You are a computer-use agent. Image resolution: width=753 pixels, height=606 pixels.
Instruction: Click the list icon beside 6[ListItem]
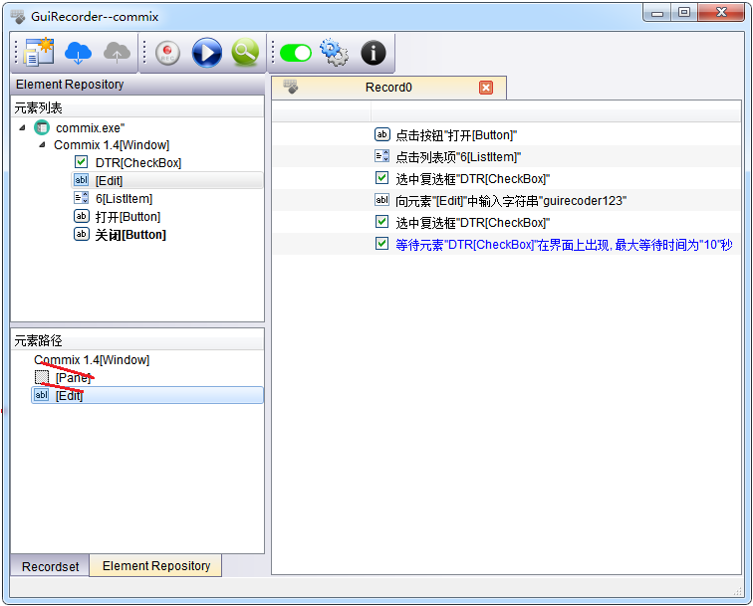[81, 198]
